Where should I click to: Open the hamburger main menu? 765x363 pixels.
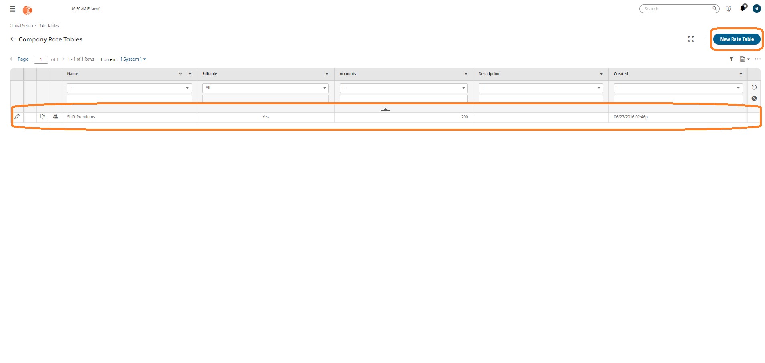[12, 9]
